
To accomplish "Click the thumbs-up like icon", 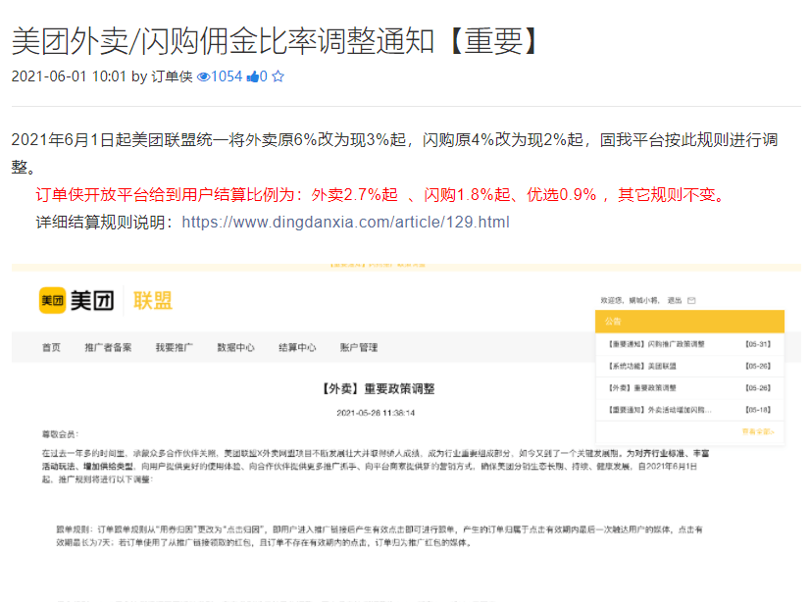I will click(253, 76).
